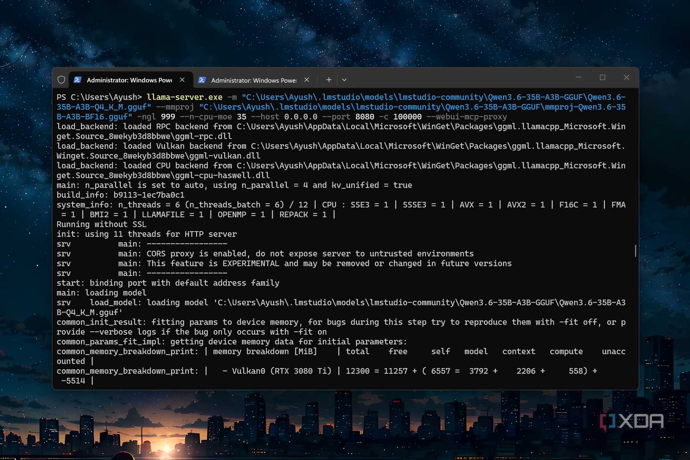Click the free memory value "11257"
This screenshot has height=460, width=690.
point(396,371)
